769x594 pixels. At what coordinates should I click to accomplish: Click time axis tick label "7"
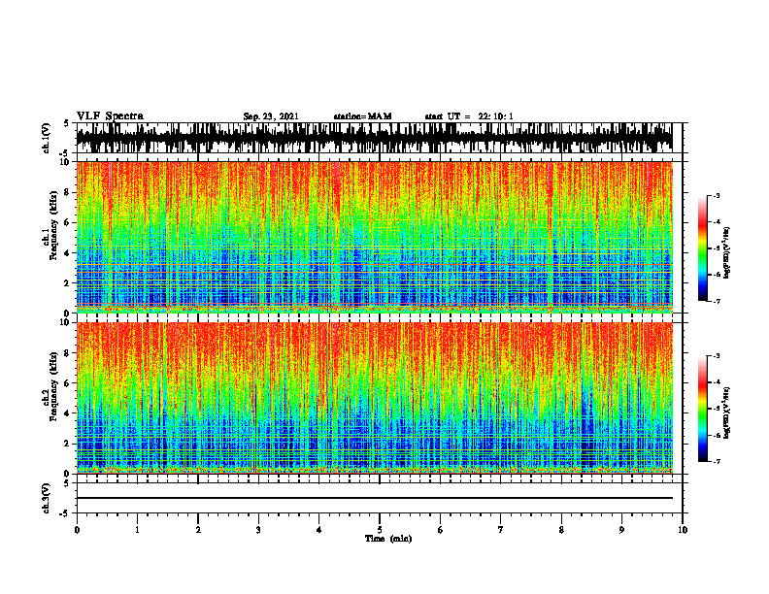pos(501,530)
